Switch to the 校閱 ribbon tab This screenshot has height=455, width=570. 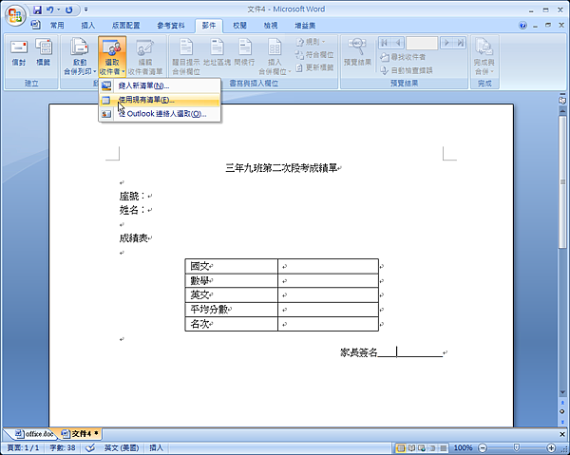coord(239,26)
